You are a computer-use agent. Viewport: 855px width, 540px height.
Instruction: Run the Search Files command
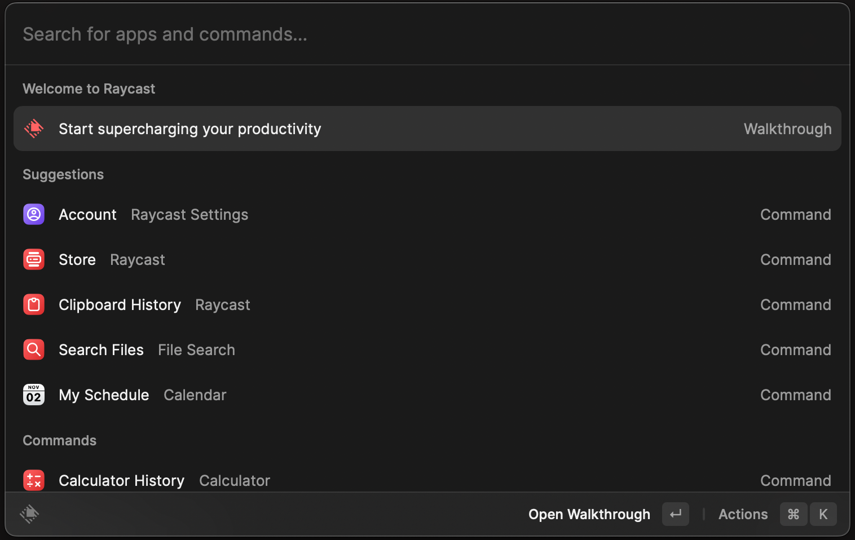pyautogui.click(x=101, y=350)
